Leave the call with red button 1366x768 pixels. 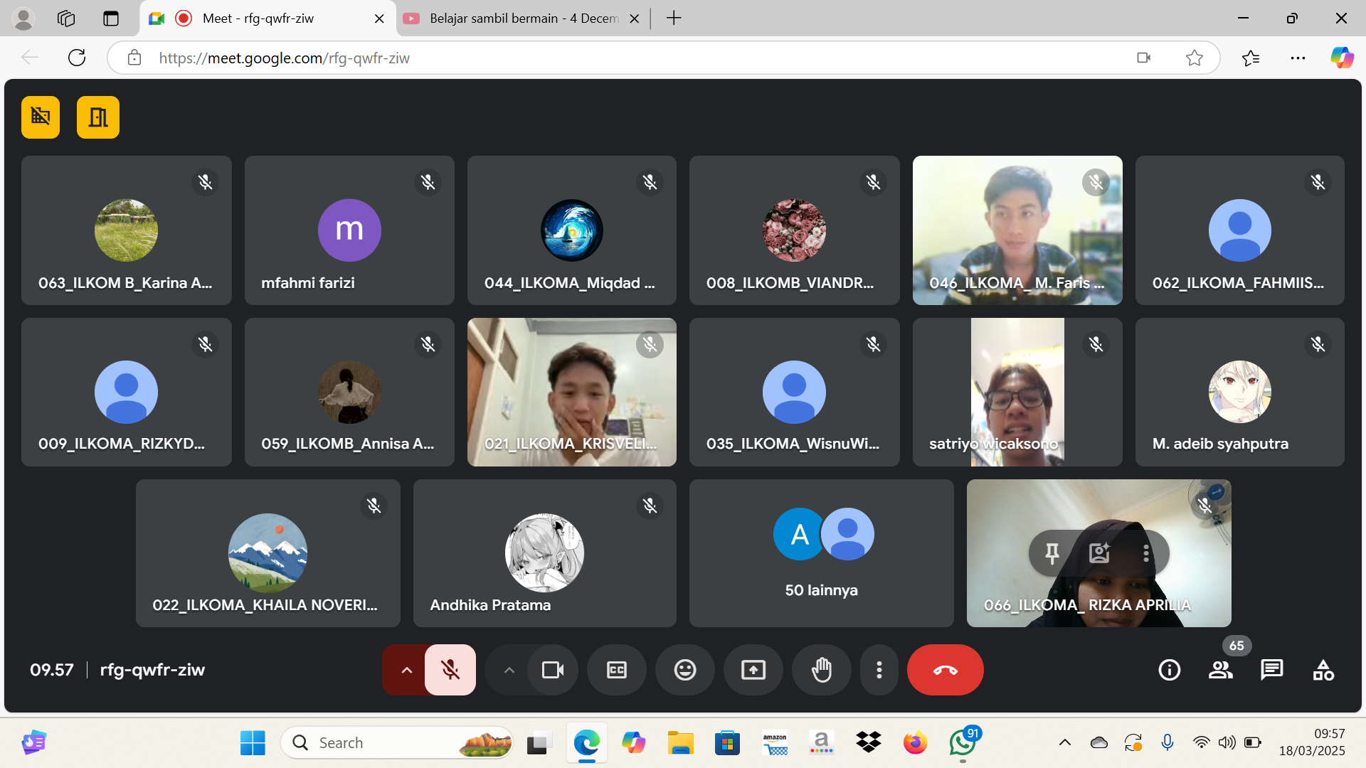[x=945, y=670]
